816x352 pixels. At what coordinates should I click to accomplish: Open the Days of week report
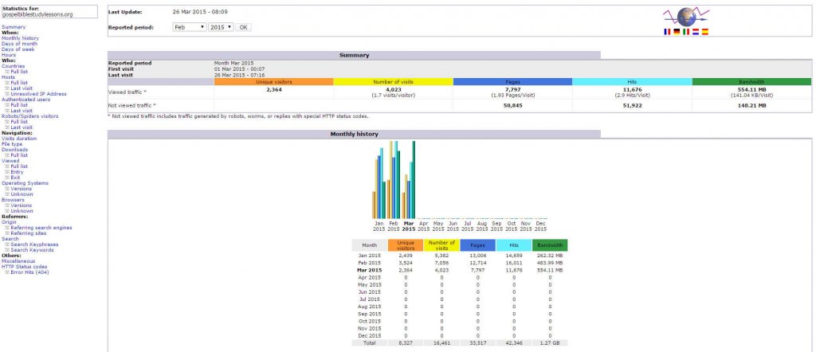(19, 49)
